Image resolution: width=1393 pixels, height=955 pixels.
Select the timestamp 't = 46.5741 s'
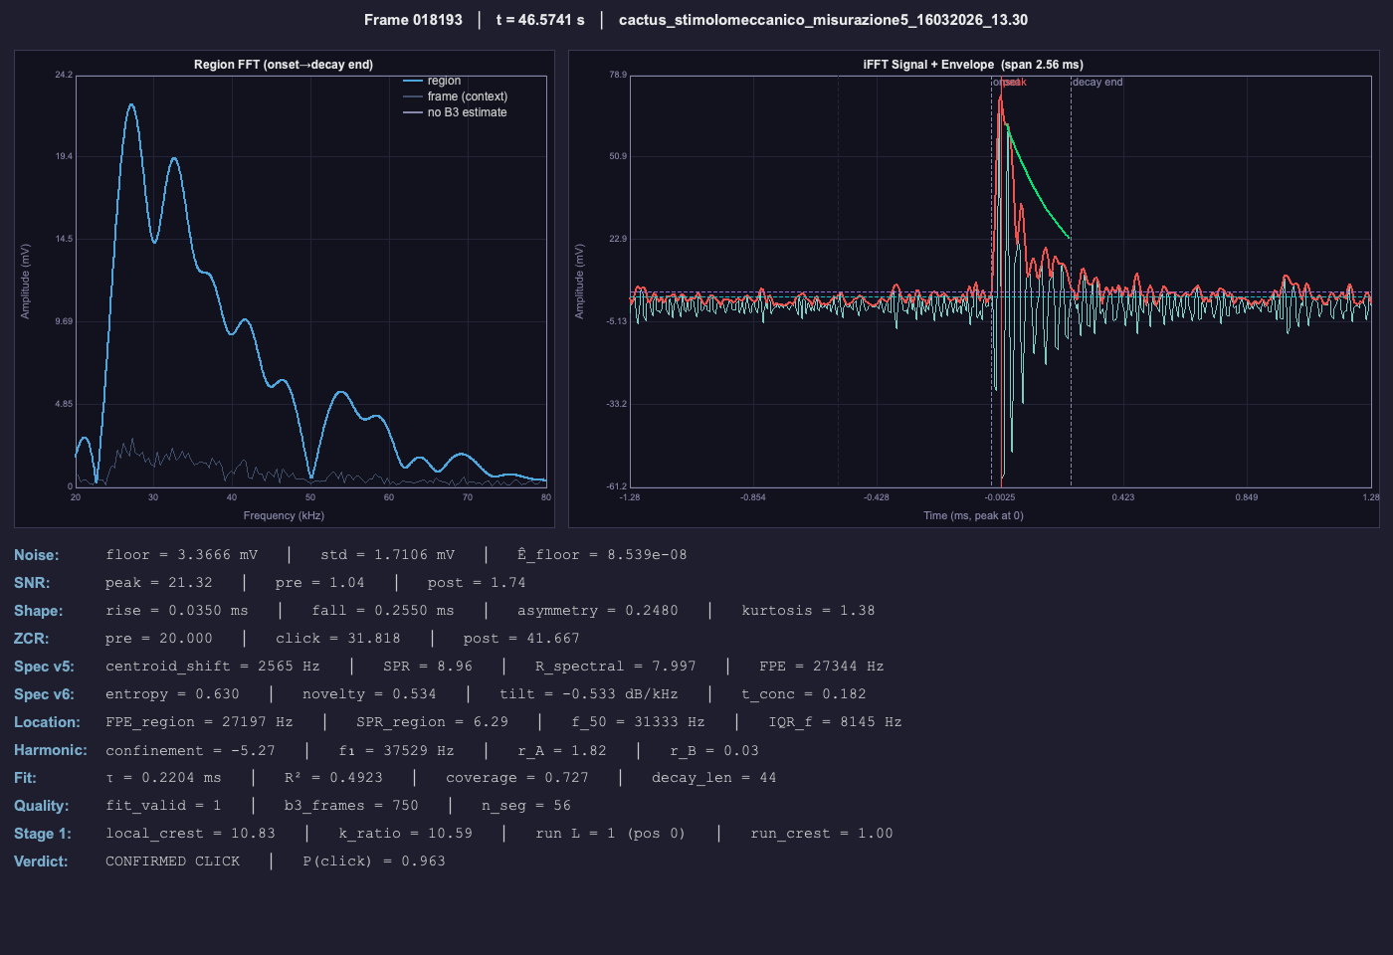point(540,20)
